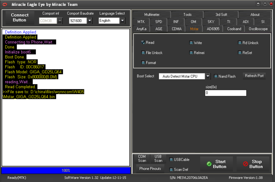Viewport: 275px width, 182px height.
Task: Click 'Flash Model: GIGA_GD25LQ64' log line
Action: click(x=33, y=72)
